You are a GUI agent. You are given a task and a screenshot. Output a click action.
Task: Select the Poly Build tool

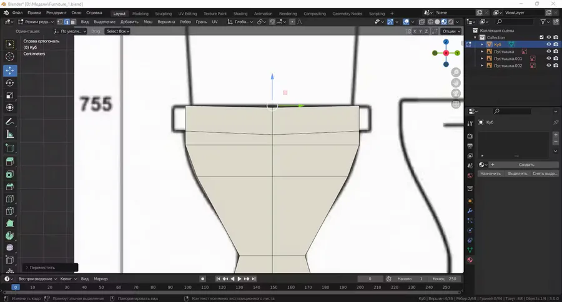click(9, 223)
